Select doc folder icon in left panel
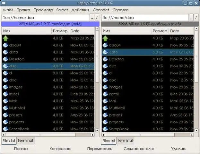The width and height of the screenshot is (200, 154). click(5, 80)
